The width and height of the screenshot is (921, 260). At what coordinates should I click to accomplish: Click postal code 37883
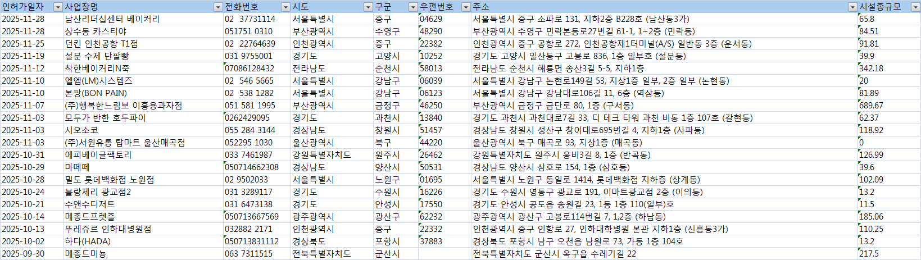(x=444, y=241)
